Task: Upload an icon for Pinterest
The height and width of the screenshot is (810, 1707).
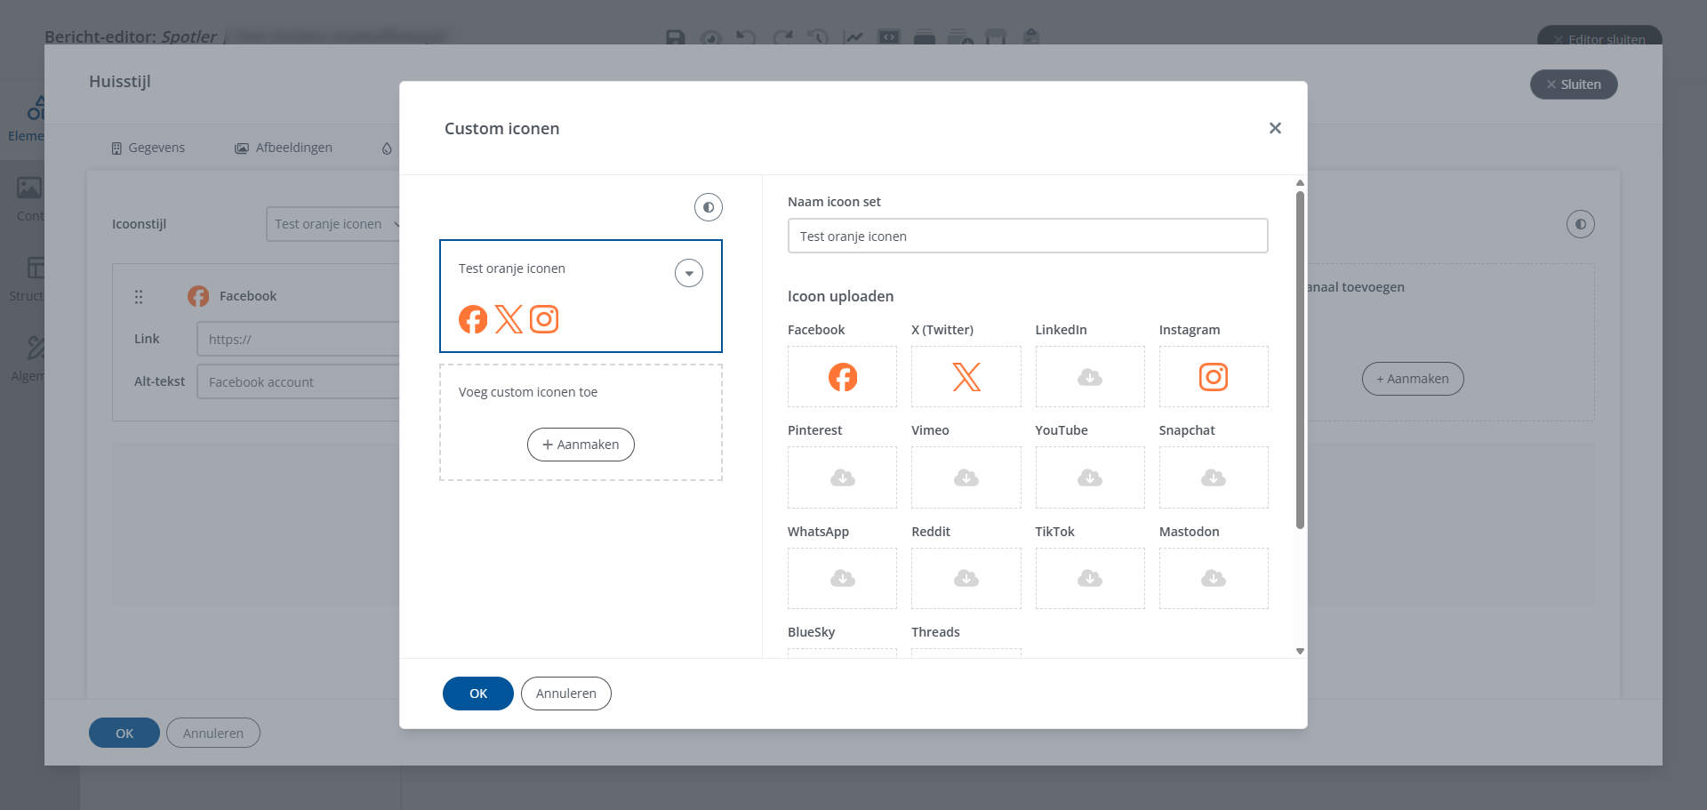Action: pos(843,477)
